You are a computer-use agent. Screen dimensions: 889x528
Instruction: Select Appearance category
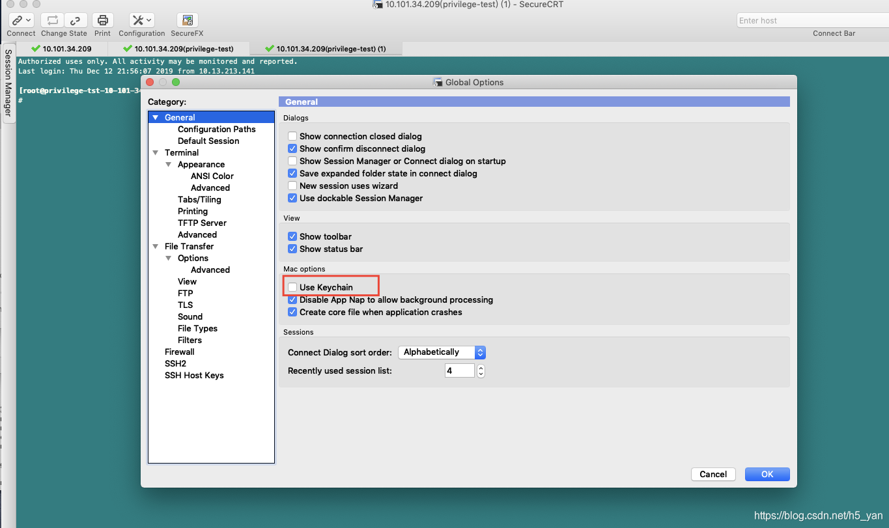coord(201,164)
